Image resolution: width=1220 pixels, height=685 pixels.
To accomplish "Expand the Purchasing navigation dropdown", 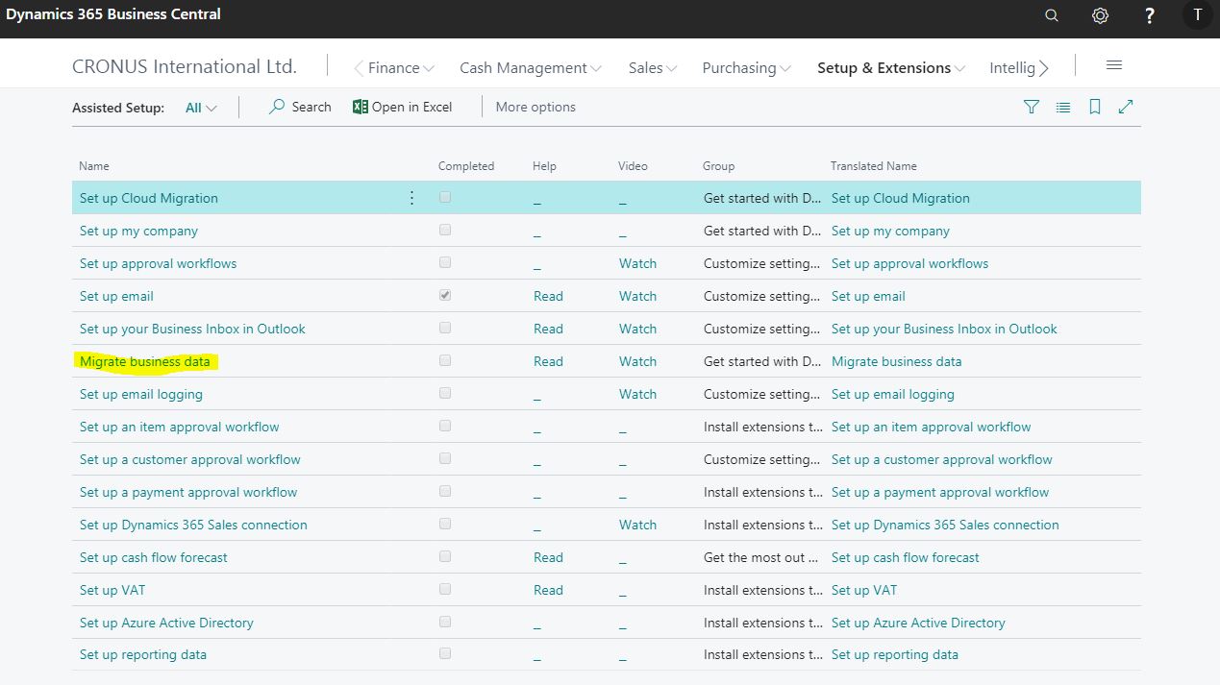I will (746, 67).
